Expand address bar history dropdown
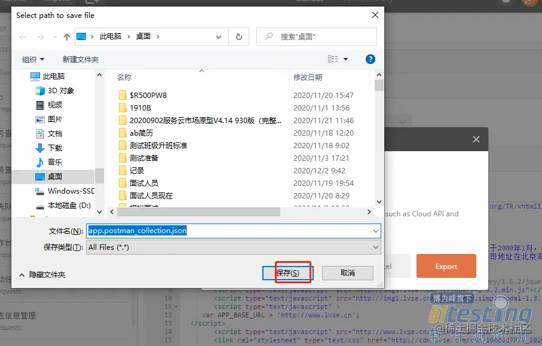 pos(219,36)
